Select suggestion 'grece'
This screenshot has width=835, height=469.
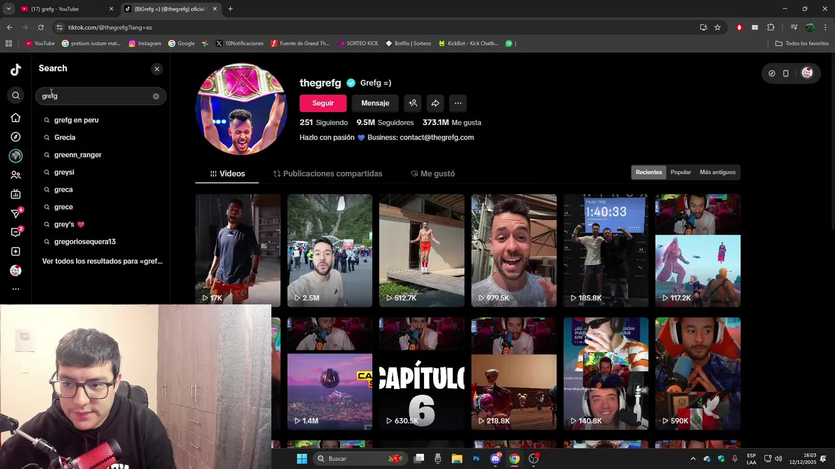63,206
